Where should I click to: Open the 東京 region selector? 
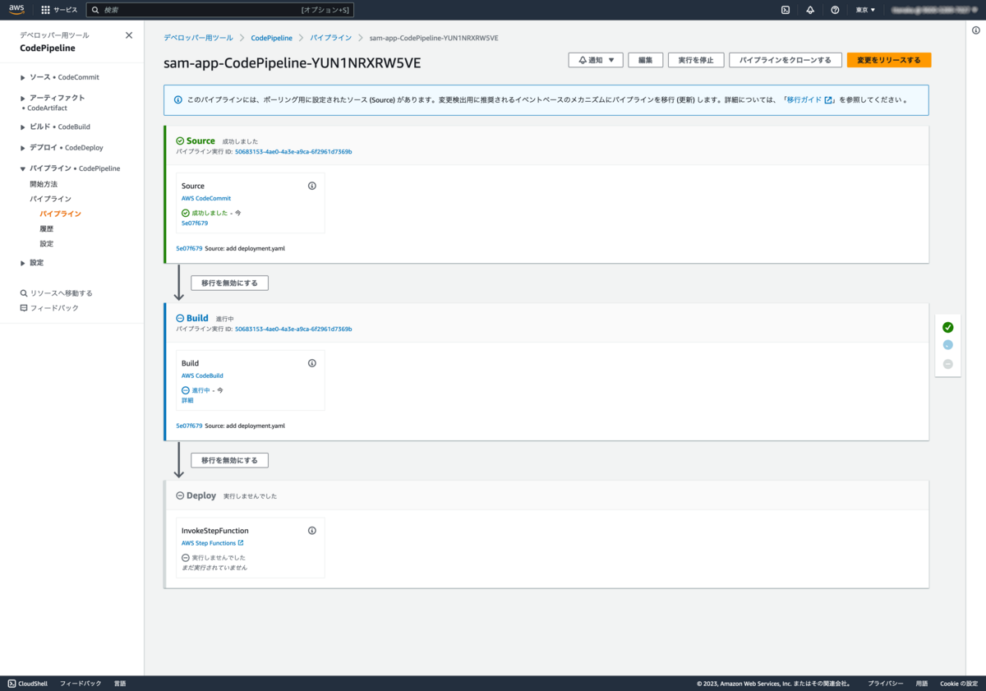pyautogui.click(x=866, y=10)
